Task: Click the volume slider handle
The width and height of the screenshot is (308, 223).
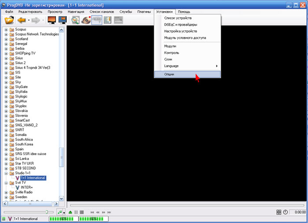Action: pos(48,212)
